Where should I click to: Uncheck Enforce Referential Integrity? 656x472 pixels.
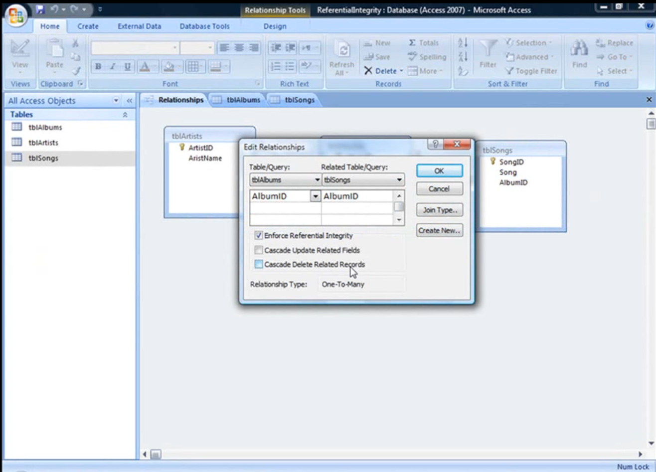[259, 235]
